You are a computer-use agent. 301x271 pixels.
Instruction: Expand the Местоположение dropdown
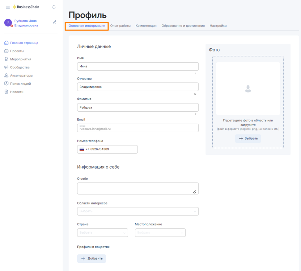[x=160, y=232]
